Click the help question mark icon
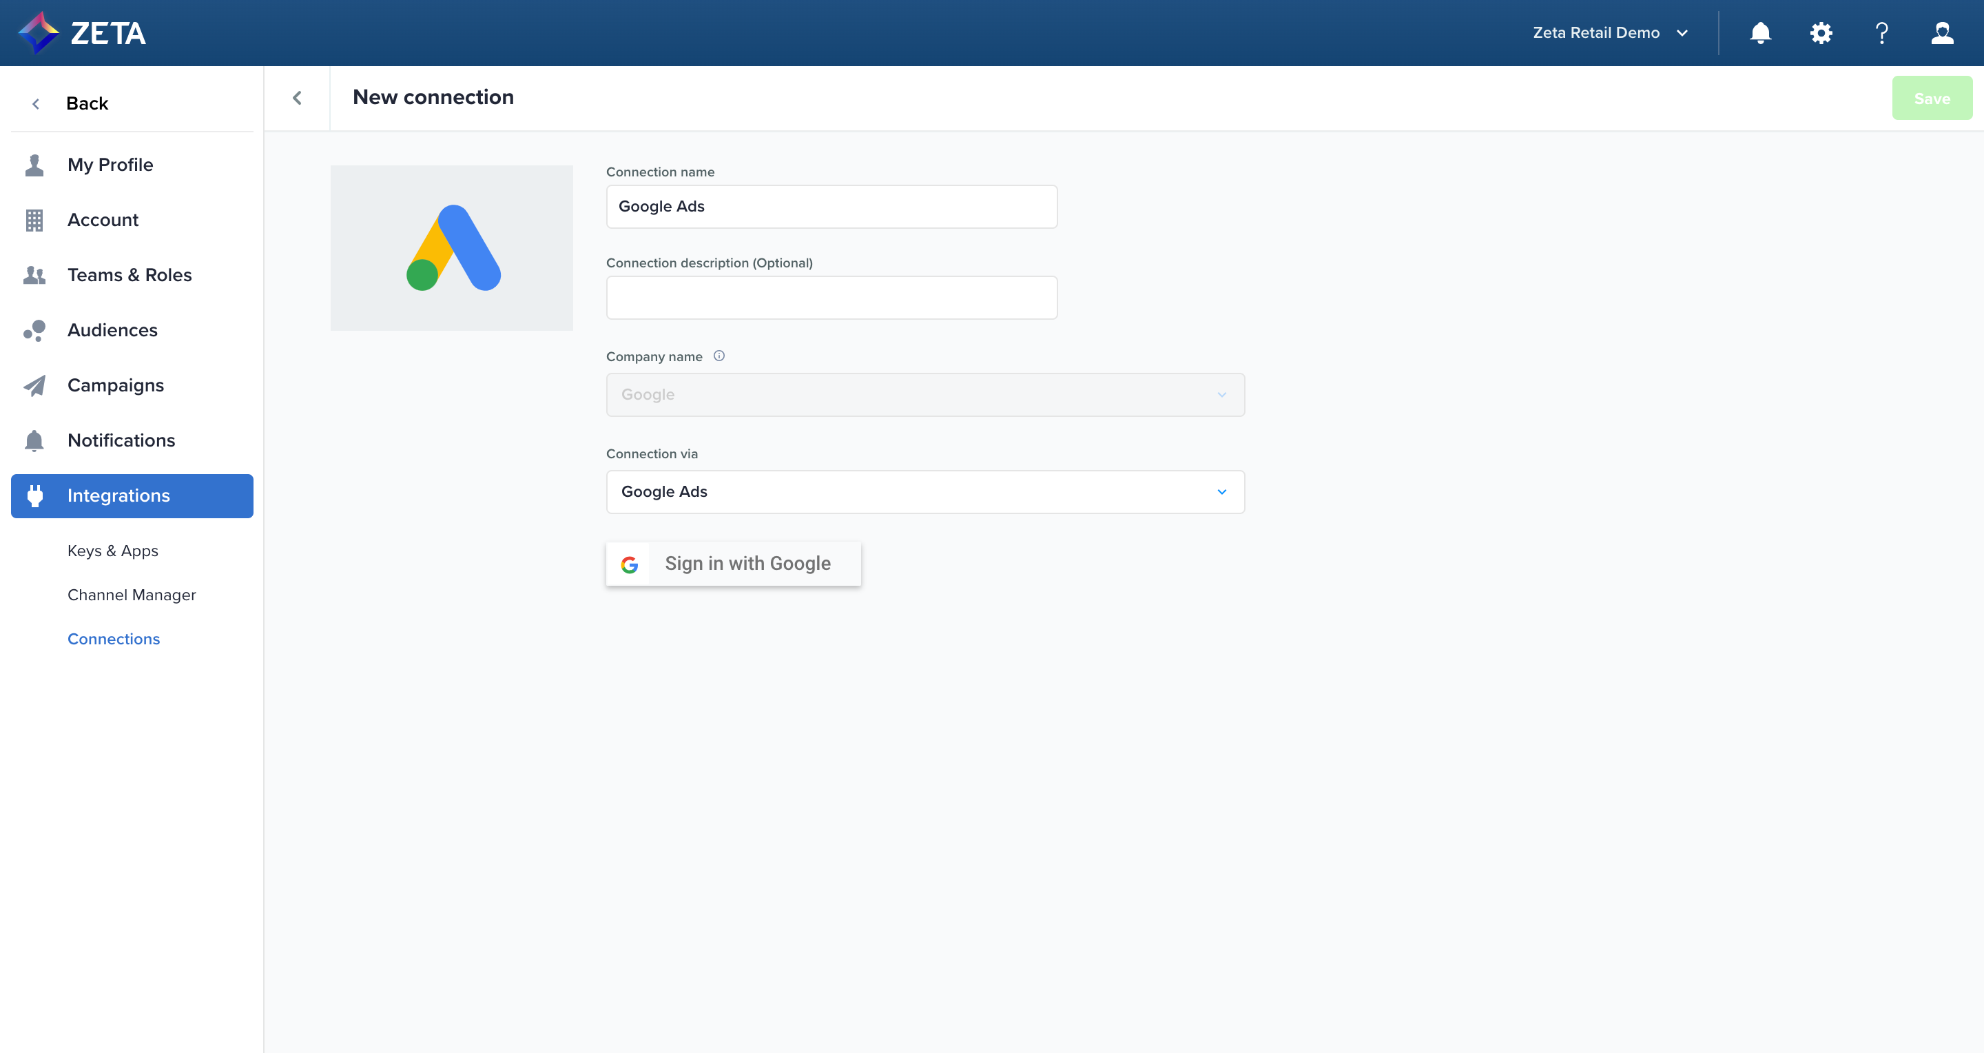The height and width of the screenshot is (1053, 1984). tap(1881, 33)
